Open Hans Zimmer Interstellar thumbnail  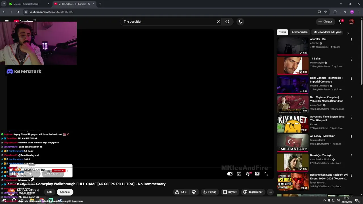(292, 85)
